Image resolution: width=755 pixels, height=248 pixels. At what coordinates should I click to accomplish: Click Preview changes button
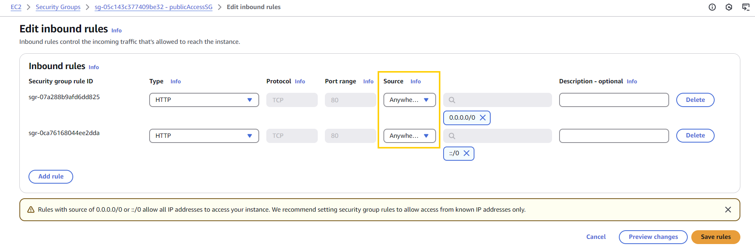[x=653, y=237]
